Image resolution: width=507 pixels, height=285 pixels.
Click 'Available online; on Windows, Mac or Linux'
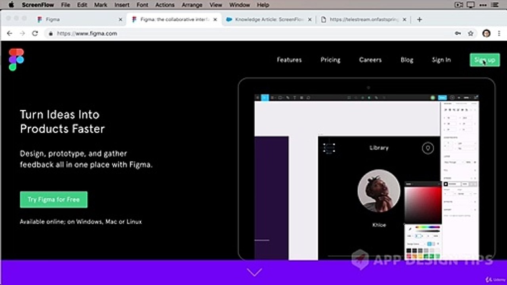coord(81,222)
